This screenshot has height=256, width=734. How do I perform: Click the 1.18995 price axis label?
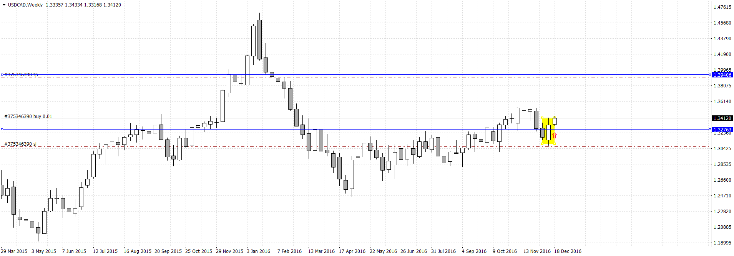coord(722,243)
